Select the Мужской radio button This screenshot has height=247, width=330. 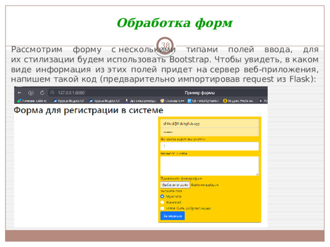pyautogui.click(x=162, y=197)
